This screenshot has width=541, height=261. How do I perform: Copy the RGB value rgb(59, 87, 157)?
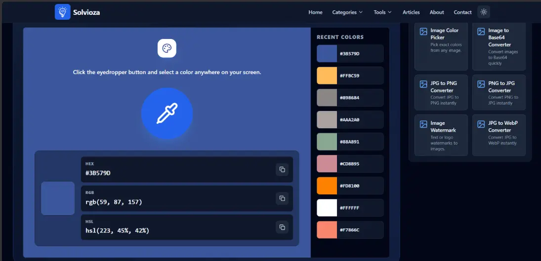click(282, 198)
